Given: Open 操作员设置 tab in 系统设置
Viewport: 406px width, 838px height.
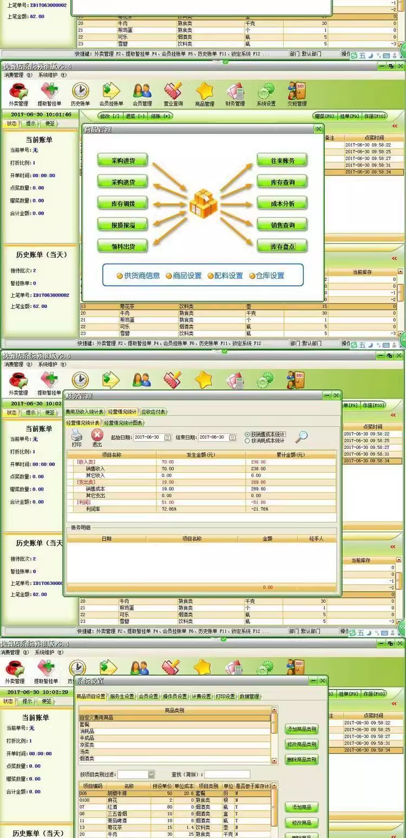Looking at the screenshot, I should [x=175, y=697].
